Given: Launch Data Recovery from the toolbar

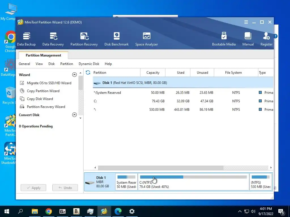Looking at the screenshot, I should [x=53, y=39].
